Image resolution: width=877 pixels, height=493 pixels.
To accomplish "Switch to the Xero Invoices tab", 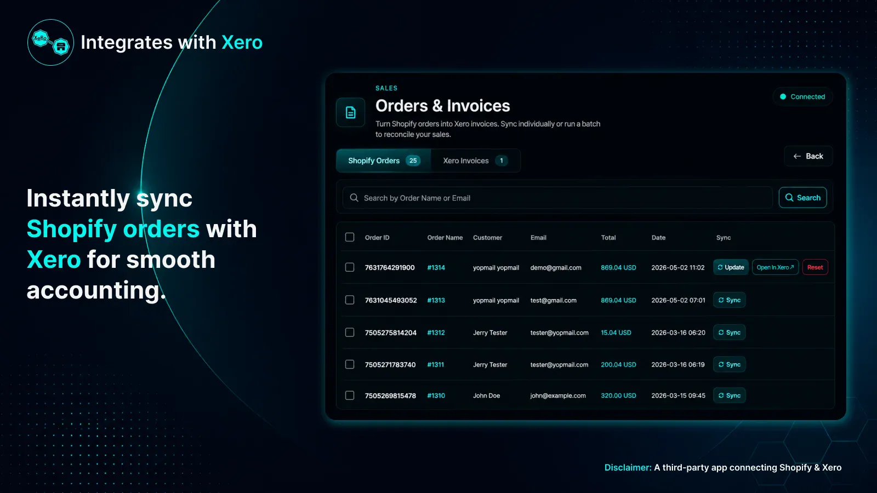I will click(x=475, y=160).
